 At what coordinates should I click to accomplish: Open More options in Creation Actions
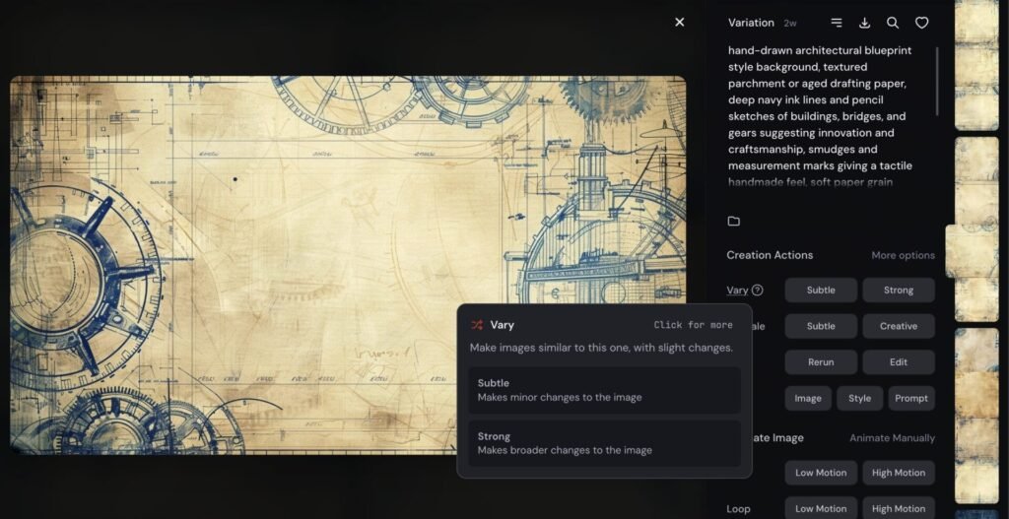[x=903, y=255]
